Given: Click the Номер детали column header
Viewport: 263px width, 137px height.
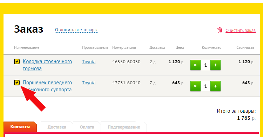Looking at the screenshot, I should (124, 47).
